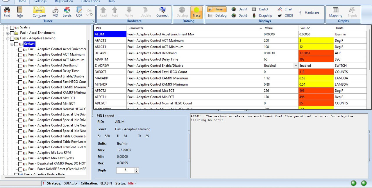Viewport: 372px width, 188px height.
Task: Open the Dash2 display
Action: point(239,16)
